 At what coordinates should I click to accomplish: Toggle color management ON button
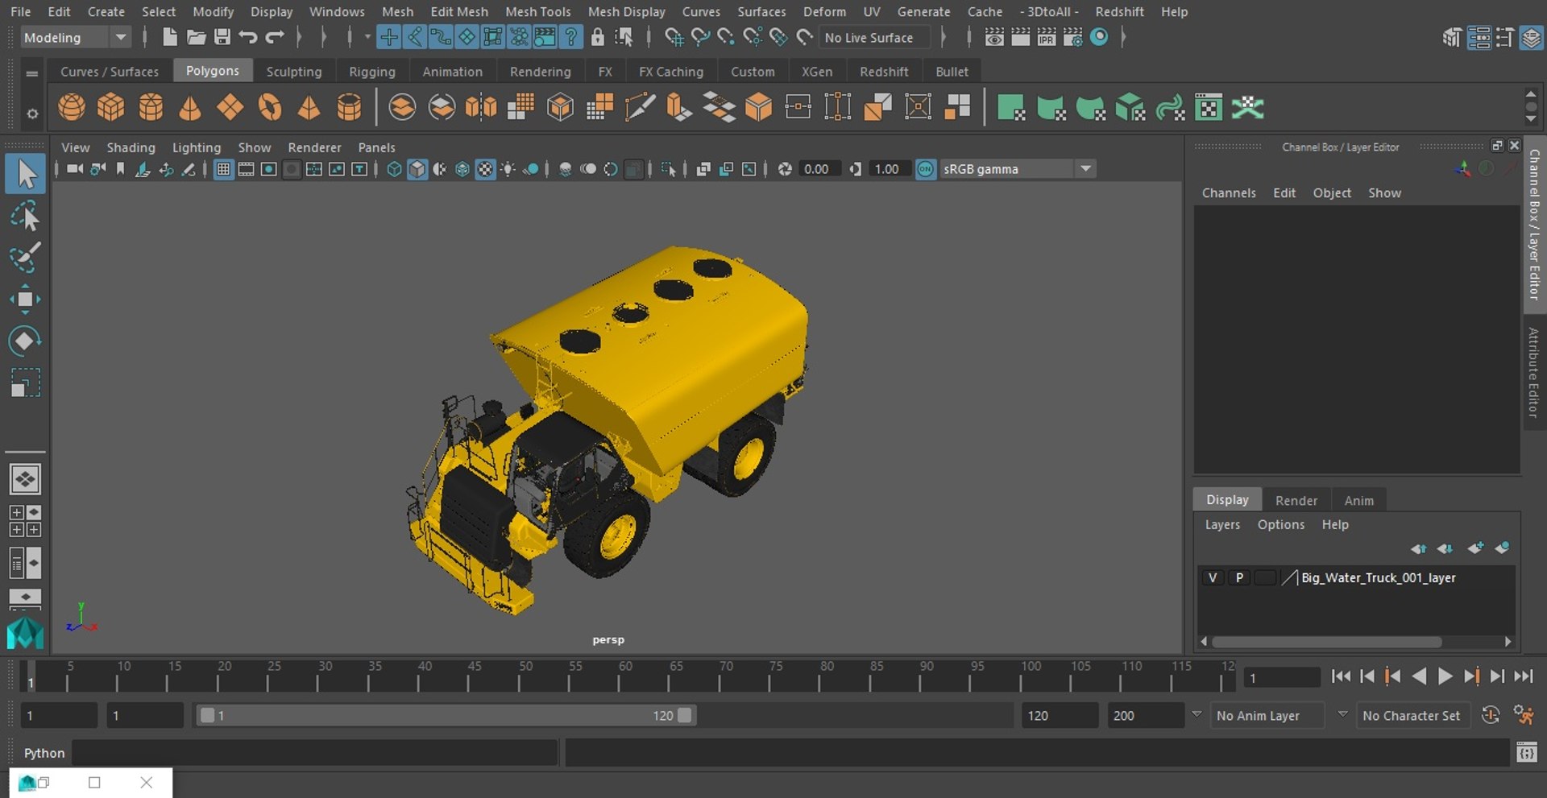point(926,169)
